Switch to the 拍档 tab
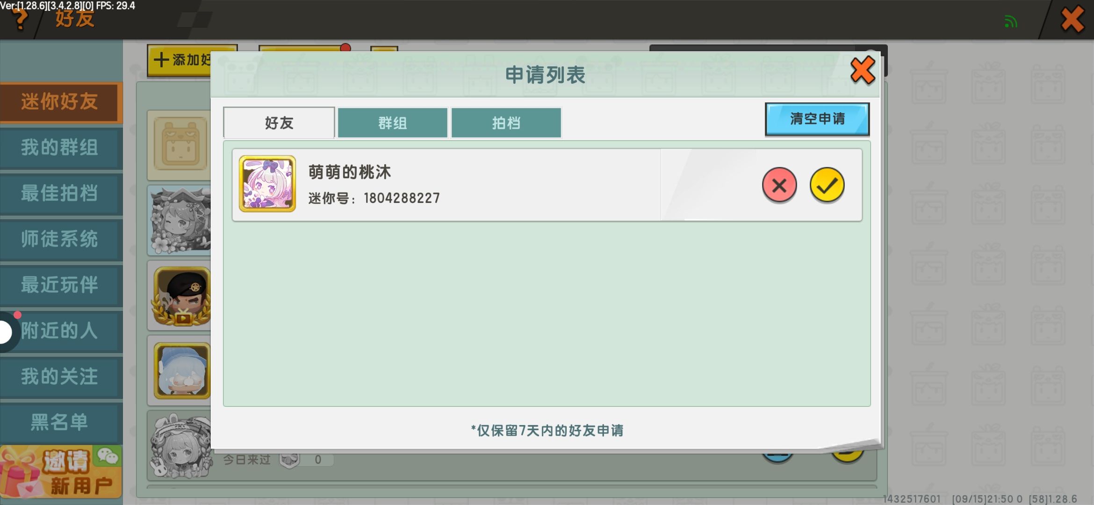This screenshot has height=505, width=1094. (506, 123)
